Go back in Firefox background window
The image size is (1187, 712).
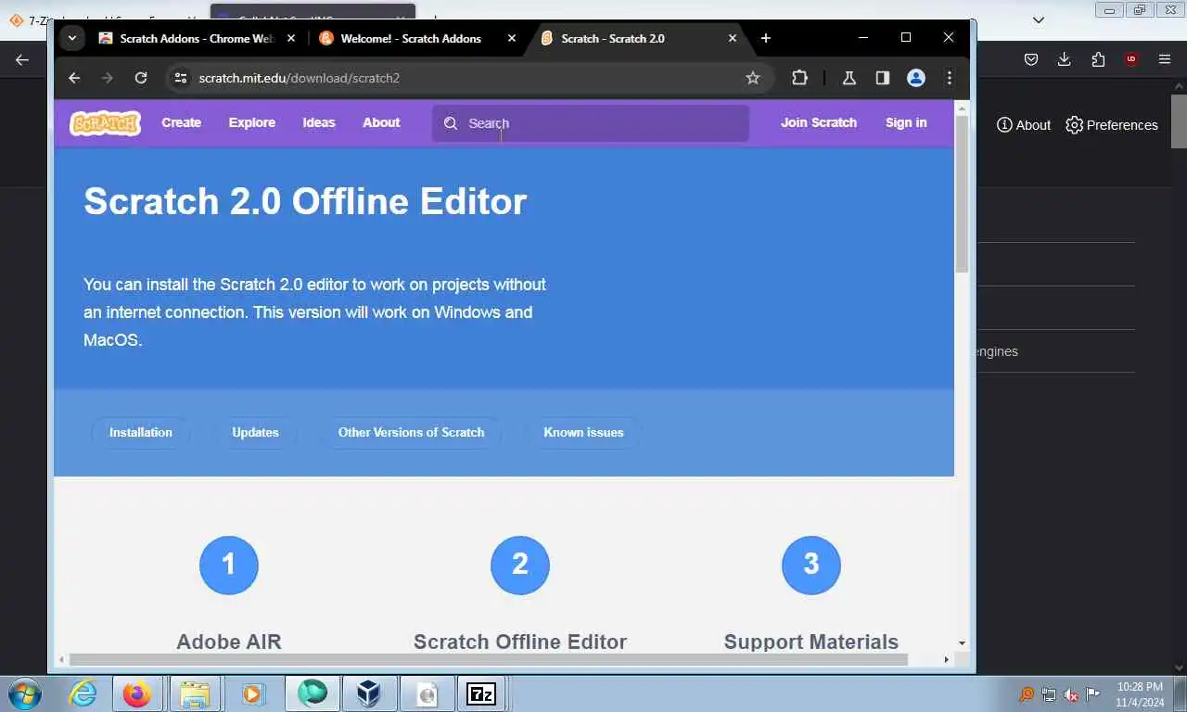[22, 59]
